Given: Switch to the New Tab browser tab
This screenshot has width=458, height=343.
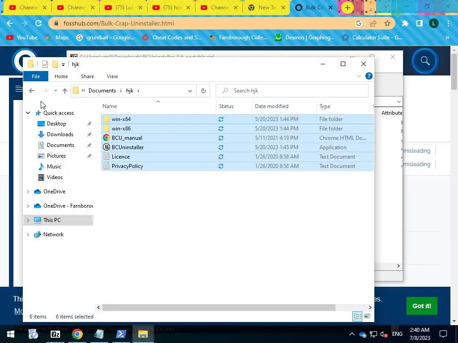Looking at the screenshot, I should pos(266,8).
